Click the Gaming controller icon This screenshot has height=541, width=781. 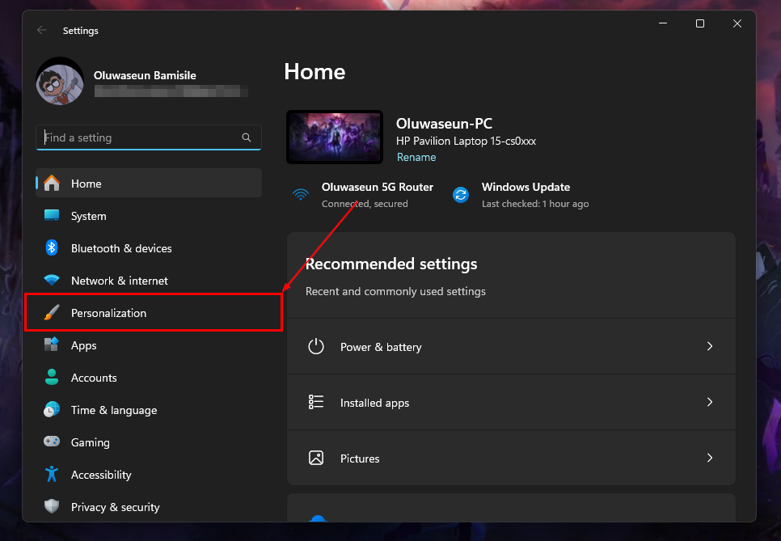coord(52,442)
